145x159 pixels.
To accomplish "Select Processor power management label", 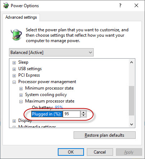I will click(x=47, y=82).
